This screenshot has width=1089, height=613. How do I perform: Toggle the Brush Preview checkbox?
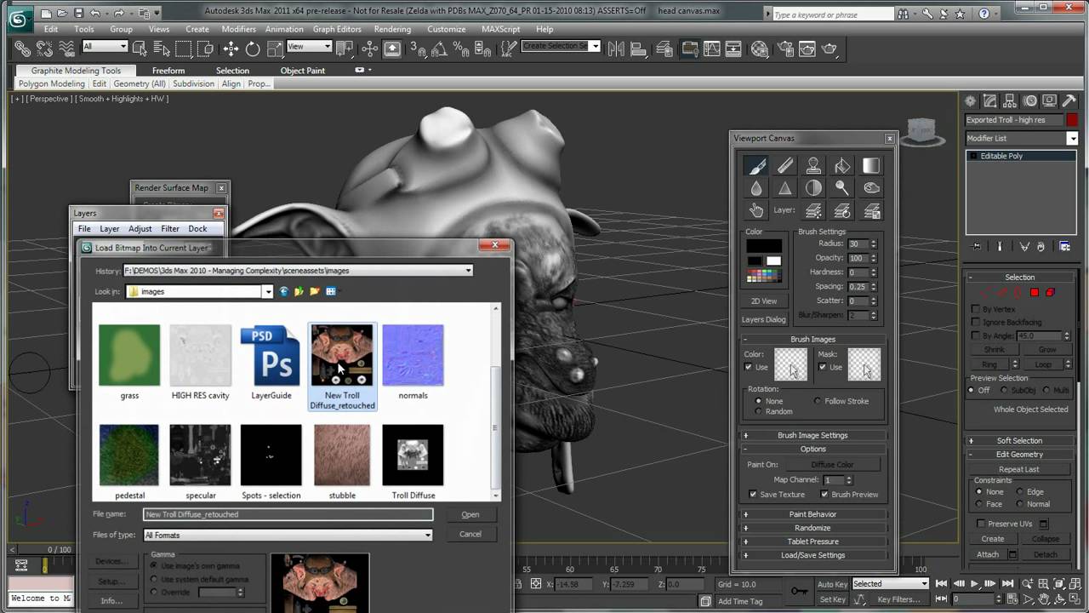824,495
